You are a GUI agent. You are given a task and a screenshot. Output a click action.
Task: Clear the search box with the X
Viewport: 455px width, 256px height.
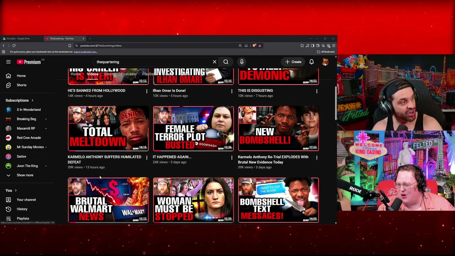[x=215, y=62]
